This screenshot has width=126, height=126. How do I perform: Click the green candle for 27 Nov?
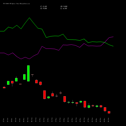pos(89,107)
